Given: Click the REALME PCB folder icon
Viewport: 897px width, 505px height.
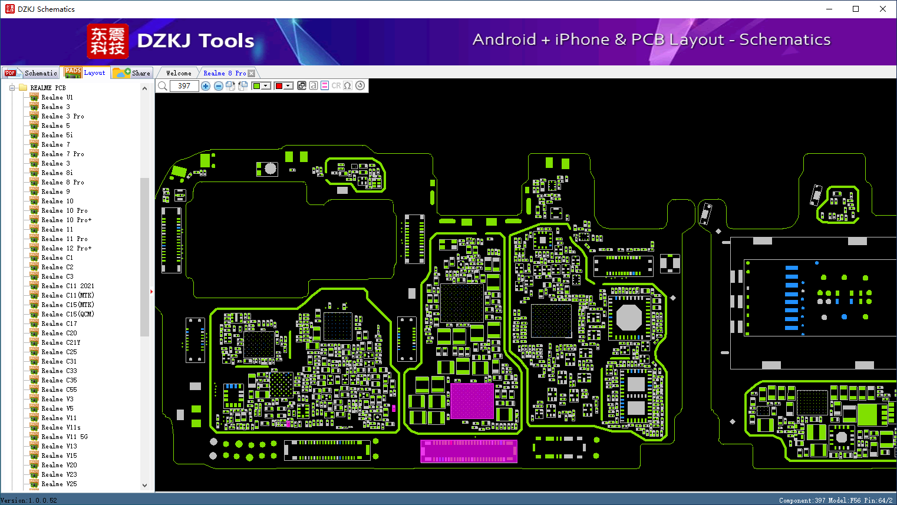Looking at the screenshot, I should 23,88.
